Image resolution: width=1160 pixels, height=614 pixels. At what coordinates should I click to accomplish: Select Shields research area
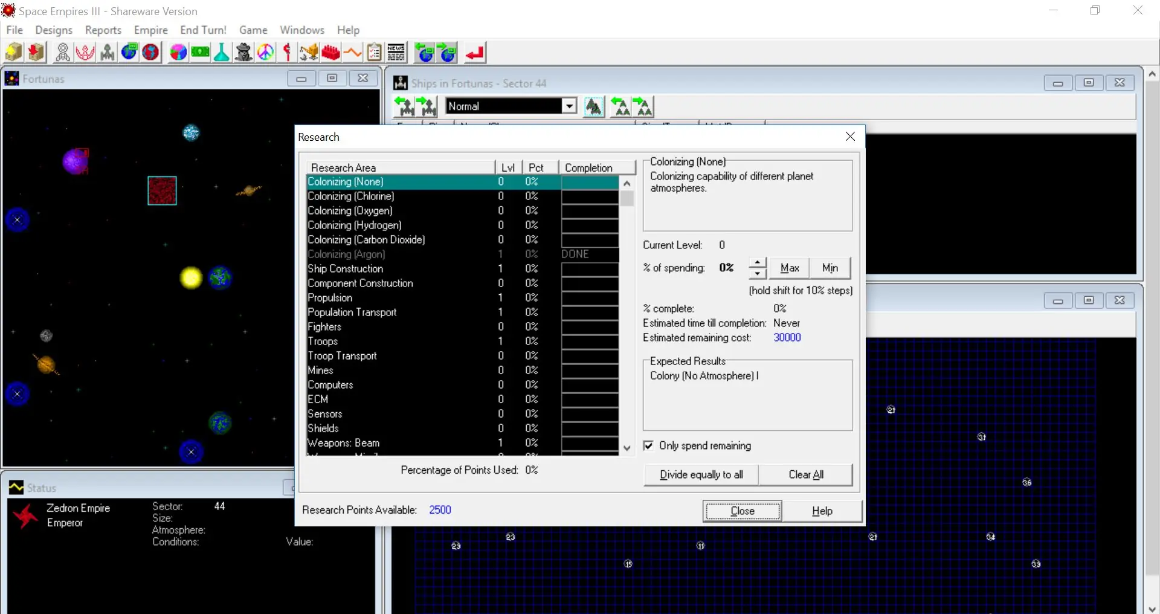[x=463, y=428]
